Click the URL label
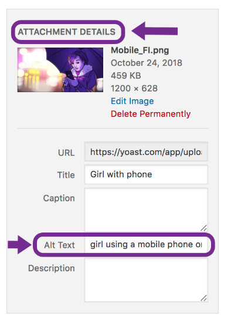241x320 pixels. [x=66, y=153]
